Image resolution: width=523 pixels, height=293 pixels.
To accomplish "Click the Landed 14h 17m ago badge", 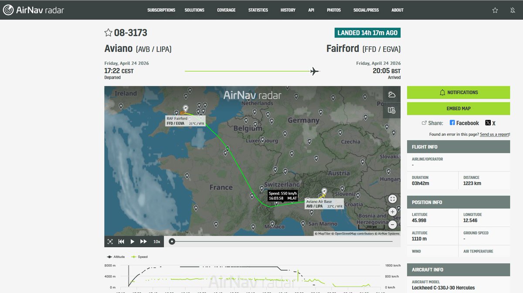I will coord(367,33).
